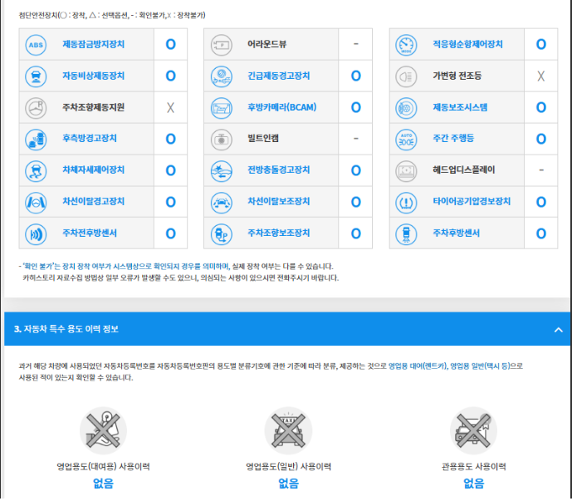Click the 후측방경고장치 icon

[36, 139]
